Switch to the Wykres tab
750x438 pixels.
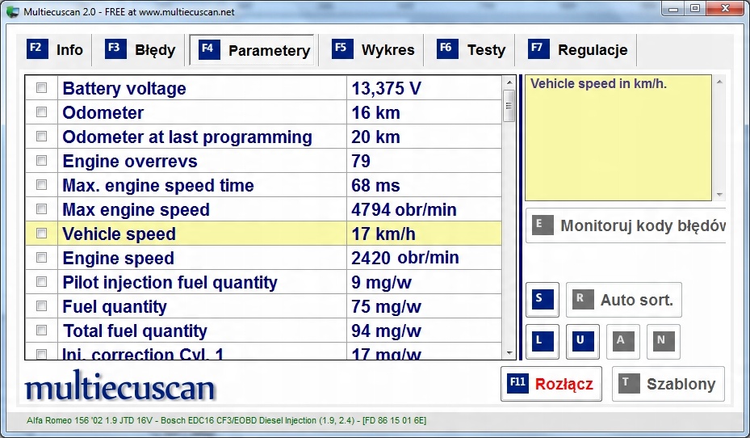[374, 50]
